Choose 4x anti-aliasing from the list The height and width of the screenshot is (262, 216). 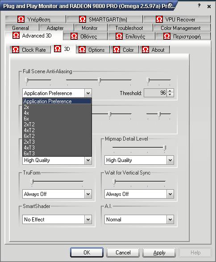coord(57,113)
